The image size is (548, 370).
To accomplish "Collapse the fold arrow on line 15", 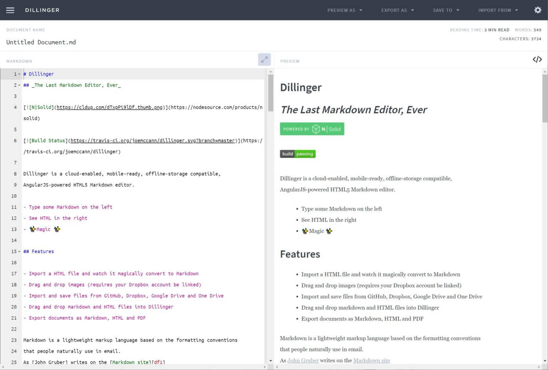I will (19, 252).
